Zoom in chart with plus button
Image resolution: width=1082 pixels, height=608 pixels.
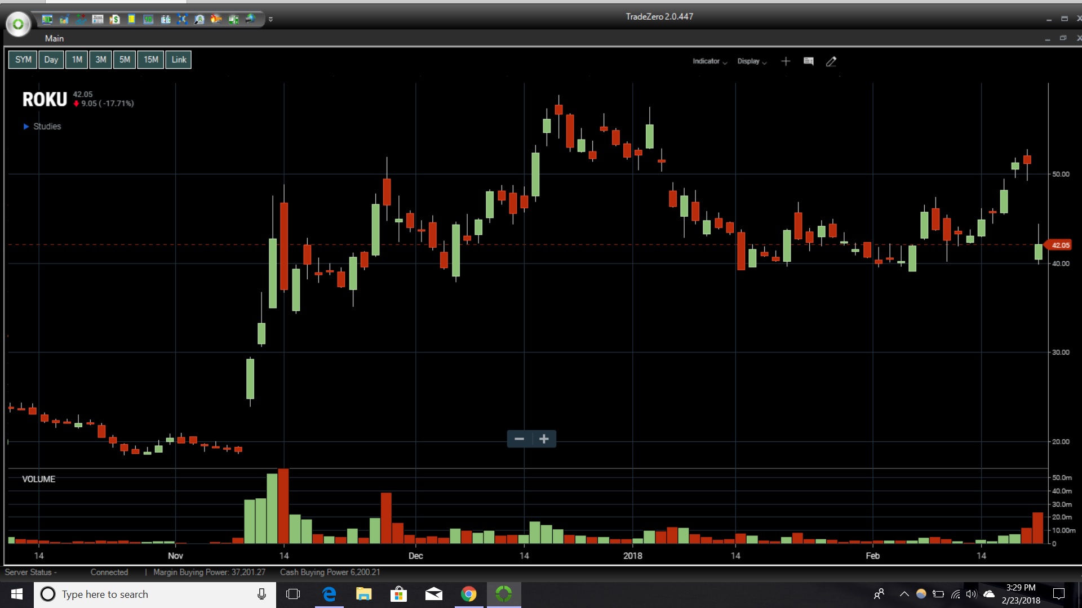point(544,439)
